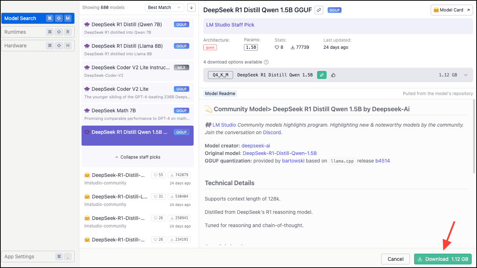
Task: Click heart icon showing 8 likes
Action: pyautogui.click(x=277, y=47)
